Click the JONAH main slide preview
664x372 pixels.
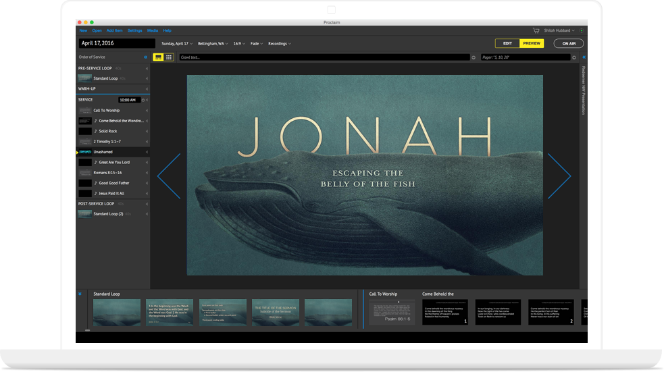click(x=365, y=176)
